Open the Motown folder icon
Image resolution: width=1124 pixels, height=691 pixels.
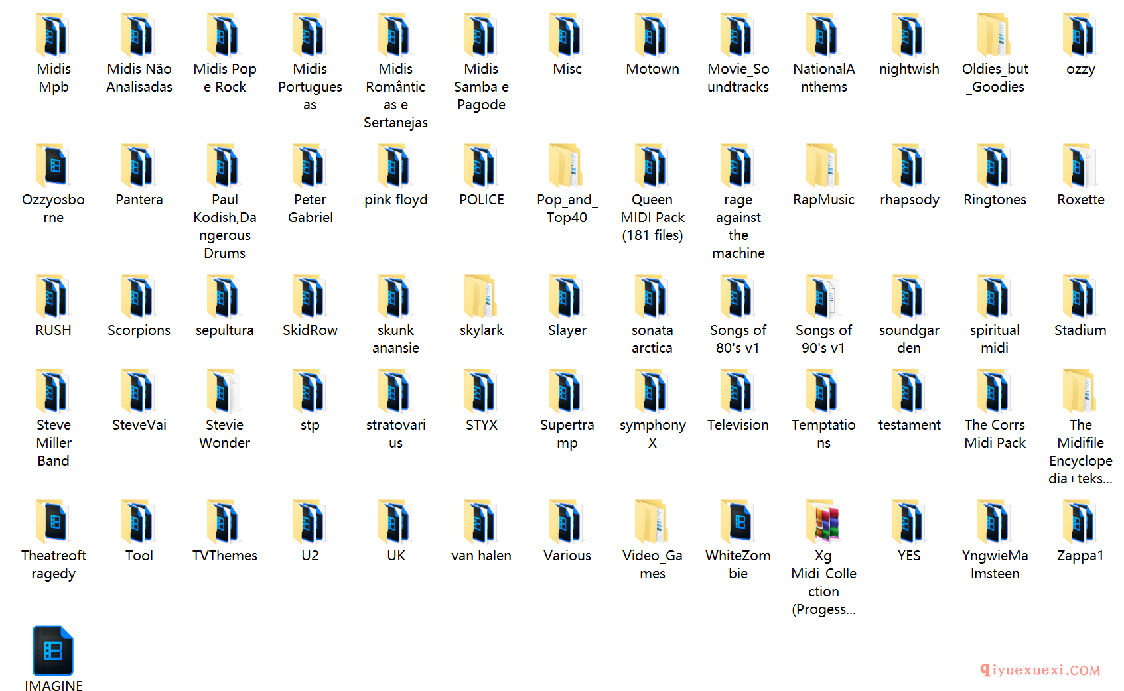point(652,36)
